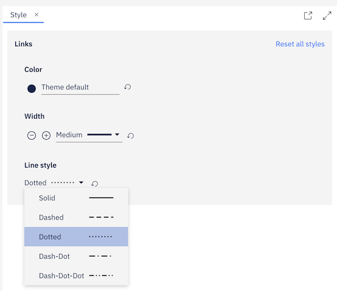The height and width of the screenshot is (291, 337).
Task: Open the panel in a new window
Action: (x=308, y=15)
